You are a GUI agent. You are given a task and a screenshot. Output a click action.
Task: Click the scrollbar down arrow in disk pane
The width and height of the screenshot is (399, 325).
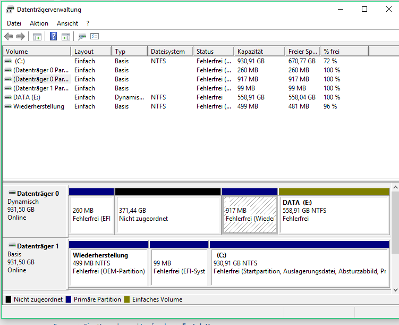tap(395, 289)
